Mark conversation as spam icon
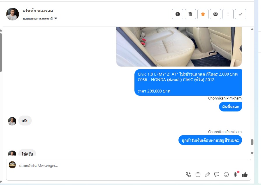The width and height of the screenshot is (261, 185). (178, 14)
